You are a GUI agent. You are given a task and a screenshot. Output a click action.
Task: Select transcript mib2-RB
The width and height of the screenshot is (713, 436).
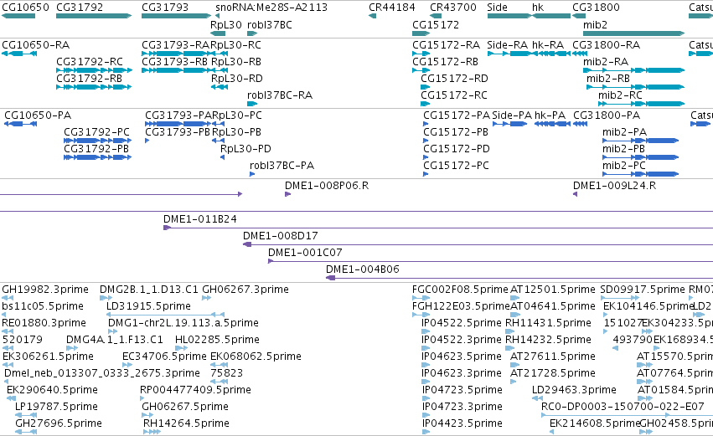608,78
